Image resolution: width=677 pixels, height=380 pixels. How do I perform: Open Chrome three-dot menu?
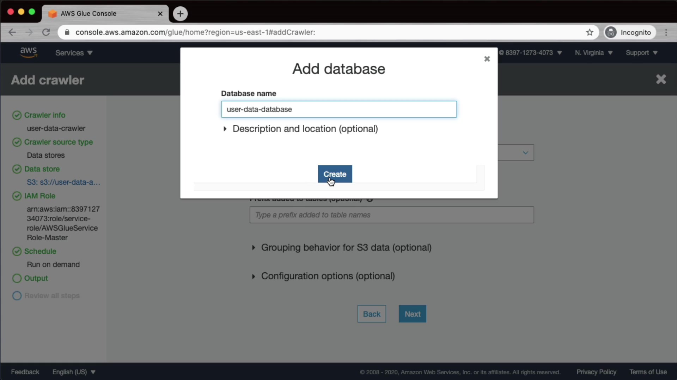coord(666,32)
